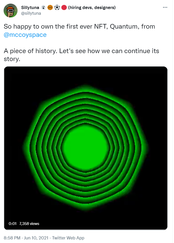Viewport: 174px width, 243px height.
Task: Open the Twitter Web App source link
Action: pos(68,238)
